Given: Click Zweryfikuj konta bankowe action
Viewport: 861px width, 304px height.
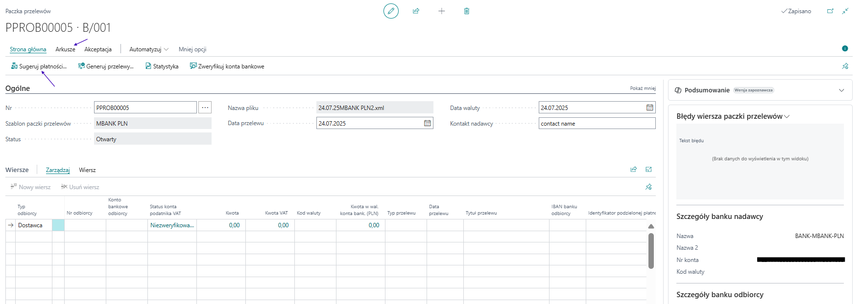Looking at the screenshot, I should (227, 66).
